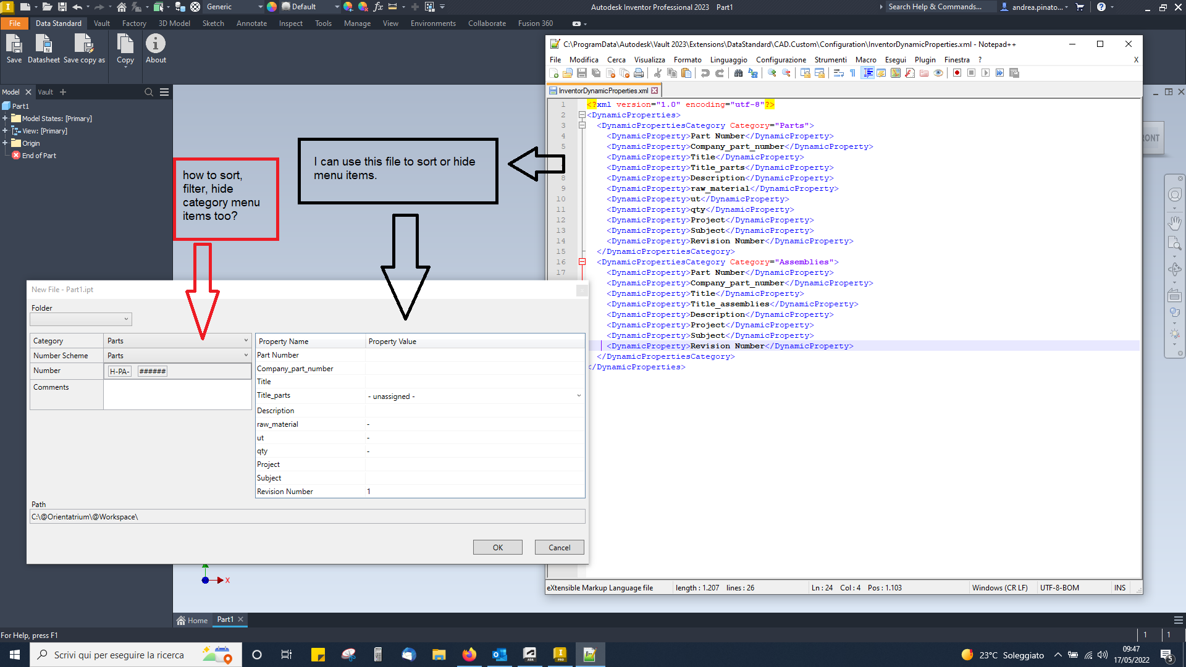The width and height of the screenshot is (1186, 667).
Task: Open the Category dropdown in the New File dialog
Action: [245, 340]
